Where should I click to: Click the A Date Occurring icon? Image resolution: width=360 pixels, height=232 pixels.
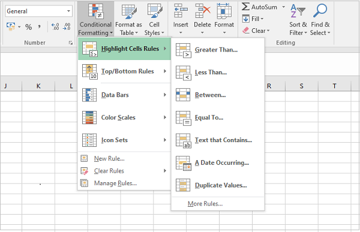coord(183,164)
